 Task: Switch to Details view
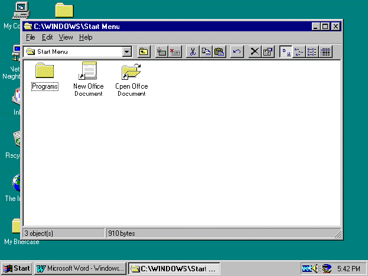(x=325, y=52)
